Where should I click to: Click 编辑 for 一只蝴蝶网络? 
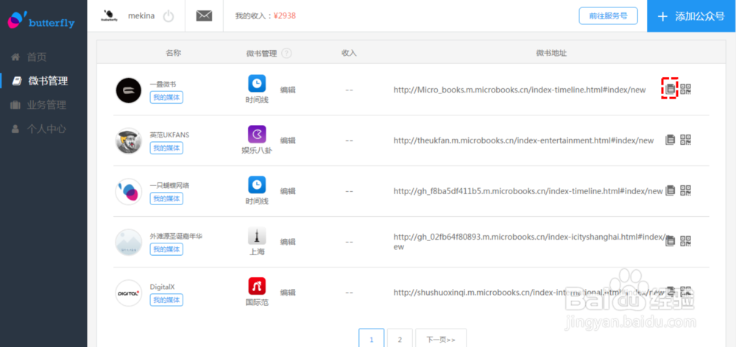[x=288, y=191]
